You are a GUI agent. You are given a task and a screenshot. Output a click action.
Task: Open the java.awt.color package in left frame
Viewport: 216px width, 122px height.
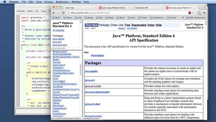click(60, 45)
